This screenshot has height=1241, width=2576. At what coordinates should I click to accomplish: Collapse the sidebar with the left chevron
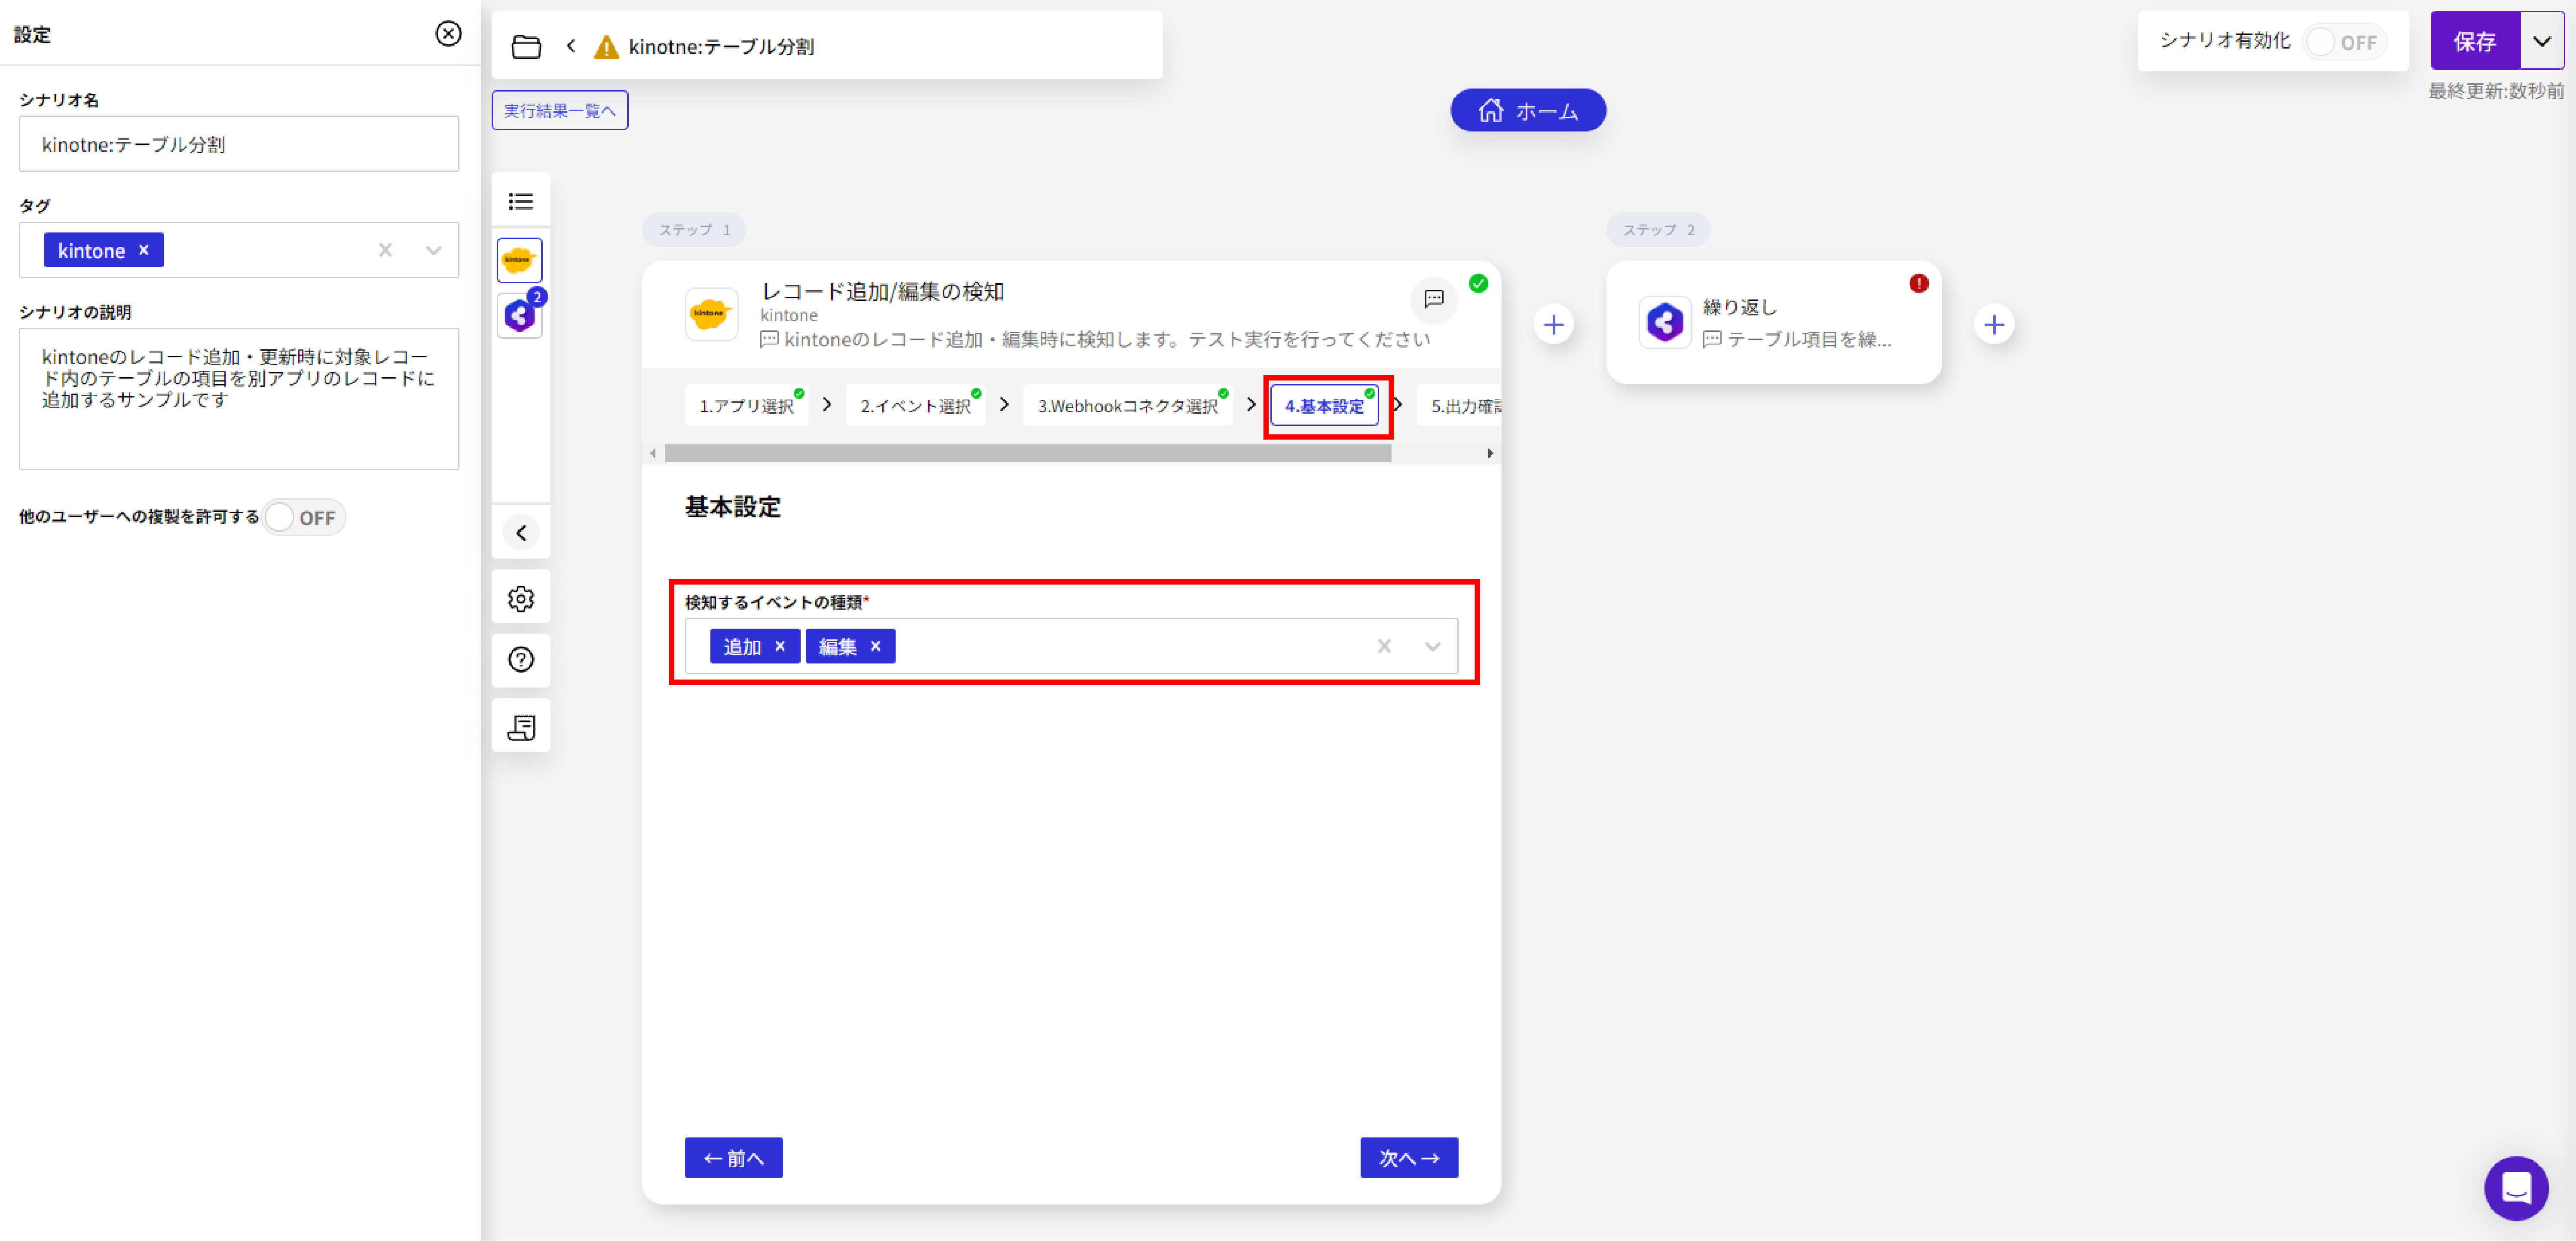pos(521,533)
